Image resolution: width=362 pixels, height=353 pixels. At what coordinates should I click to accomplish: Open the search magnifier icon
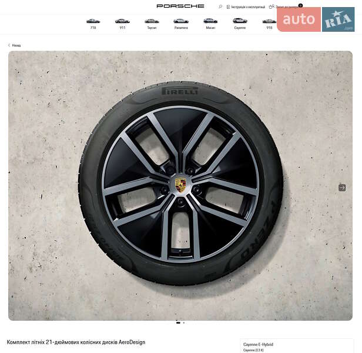tap(220, 6)
